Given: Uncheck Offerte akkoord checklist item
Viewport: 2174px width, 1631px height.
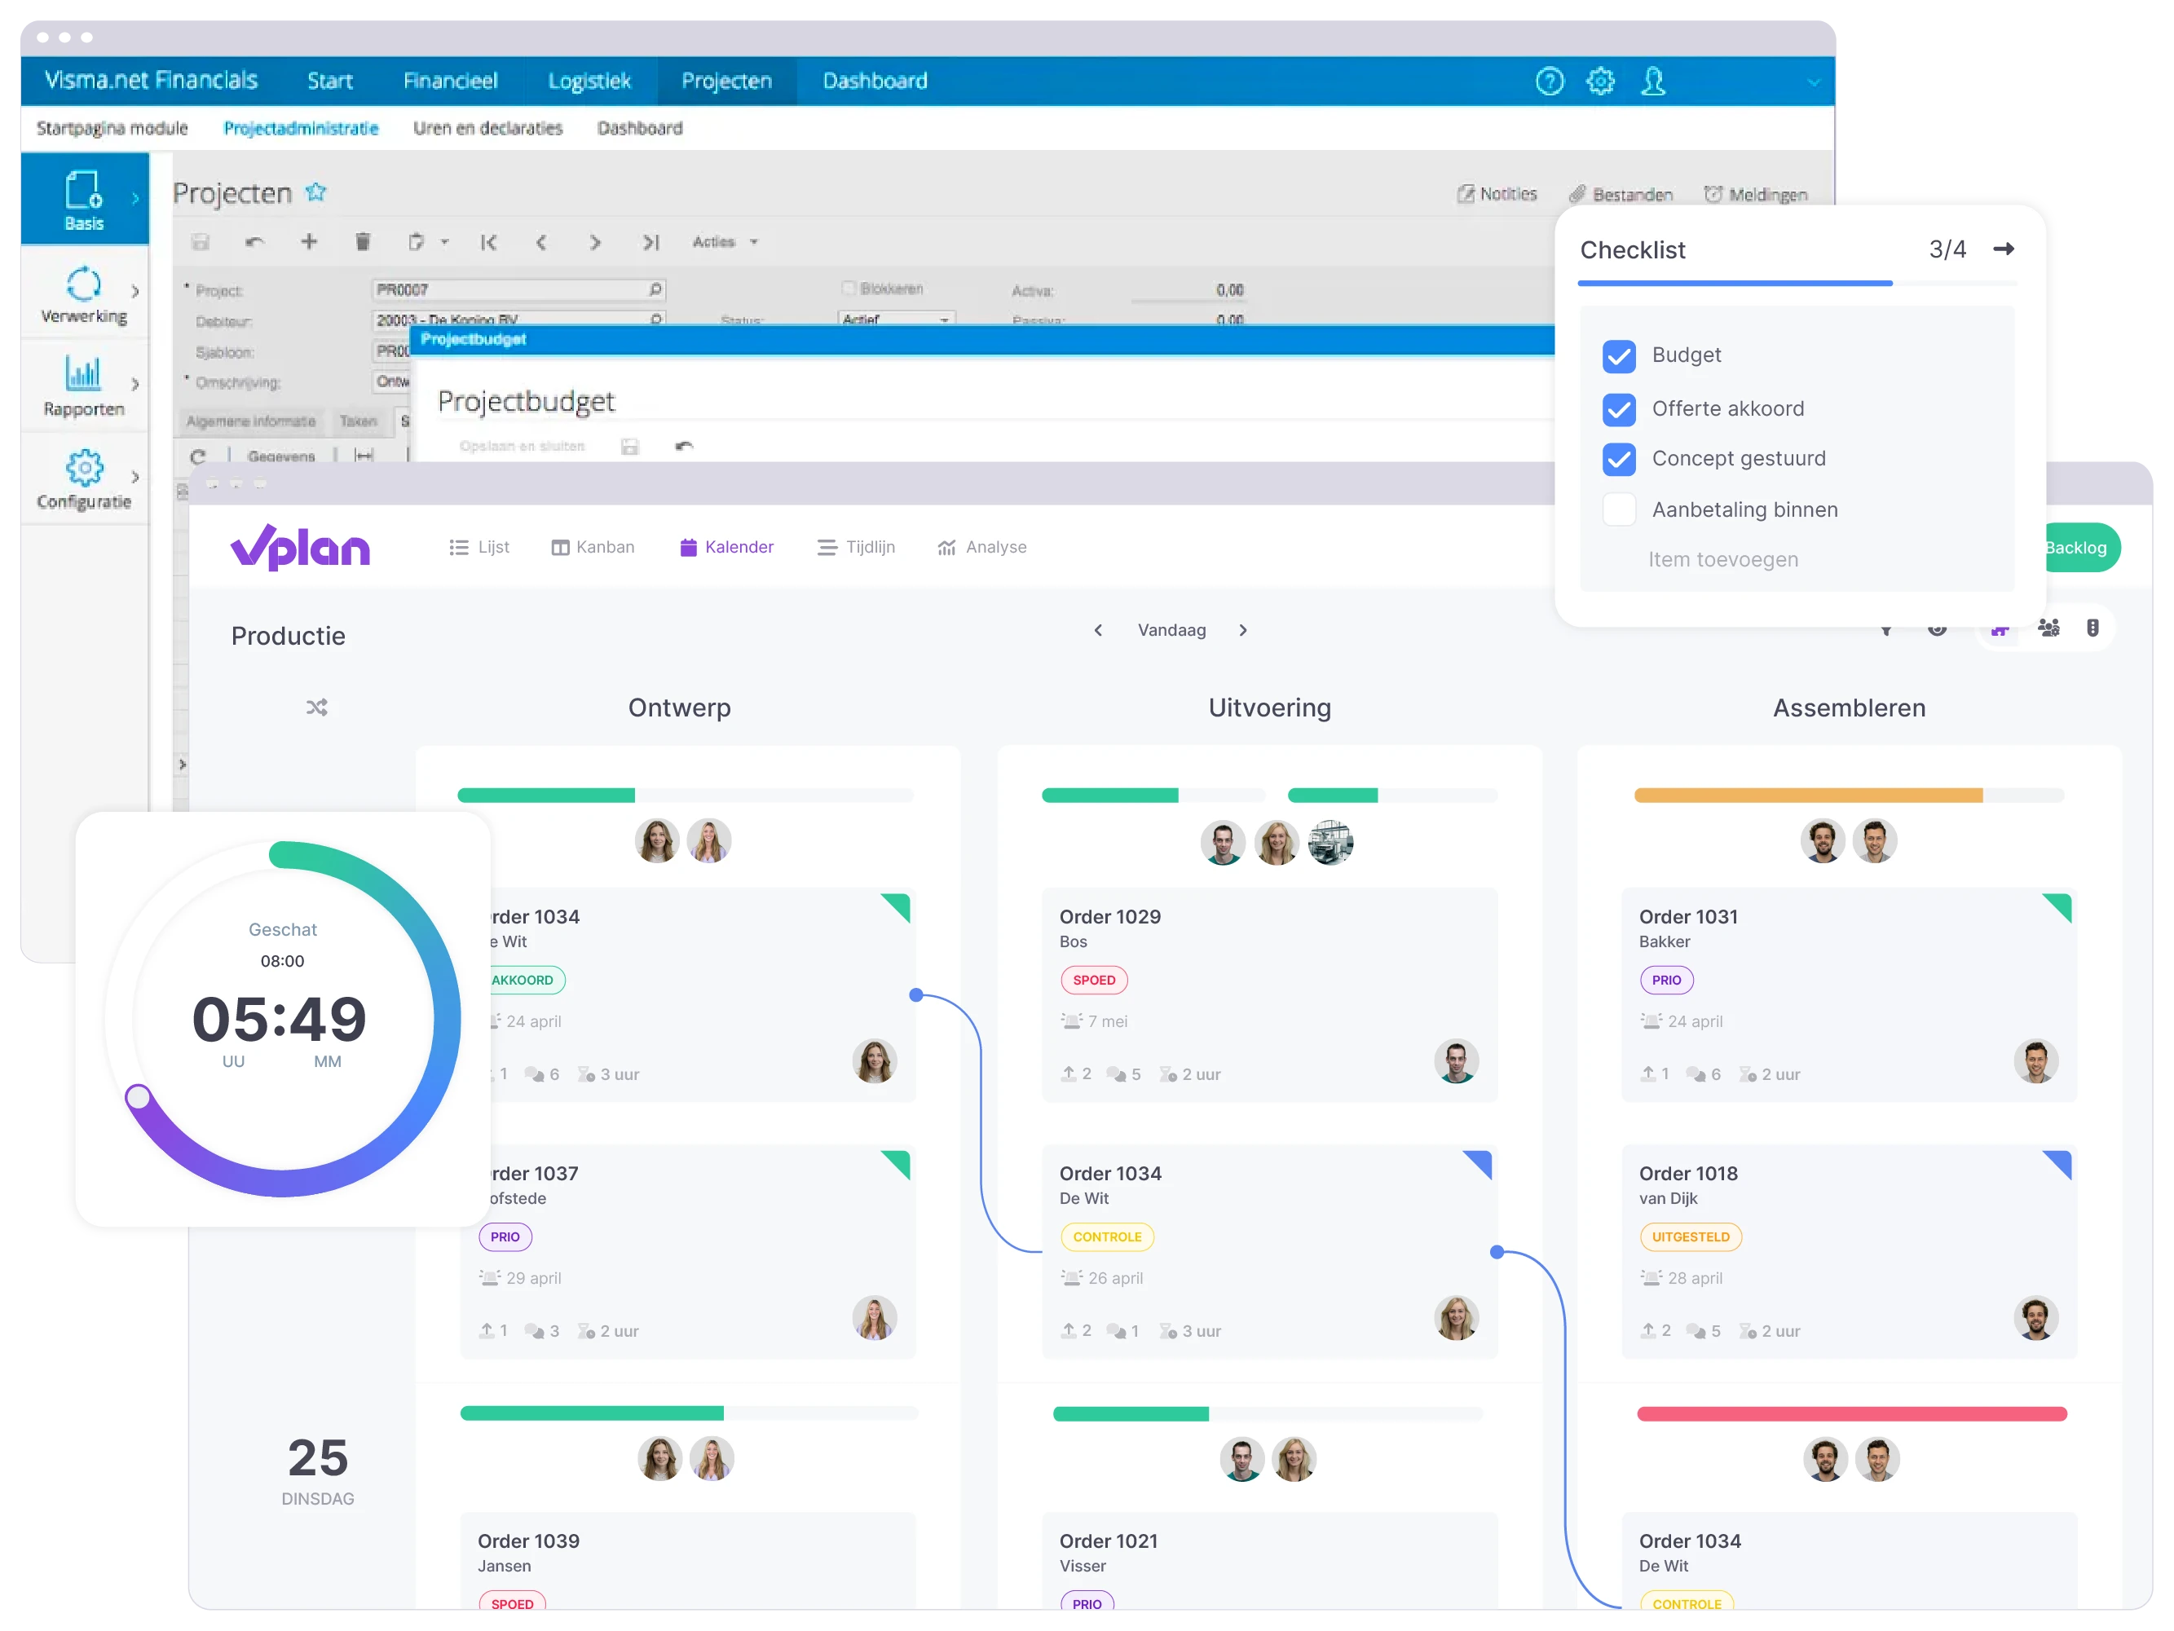Looking at the screenshot, I should point(1619,408).
